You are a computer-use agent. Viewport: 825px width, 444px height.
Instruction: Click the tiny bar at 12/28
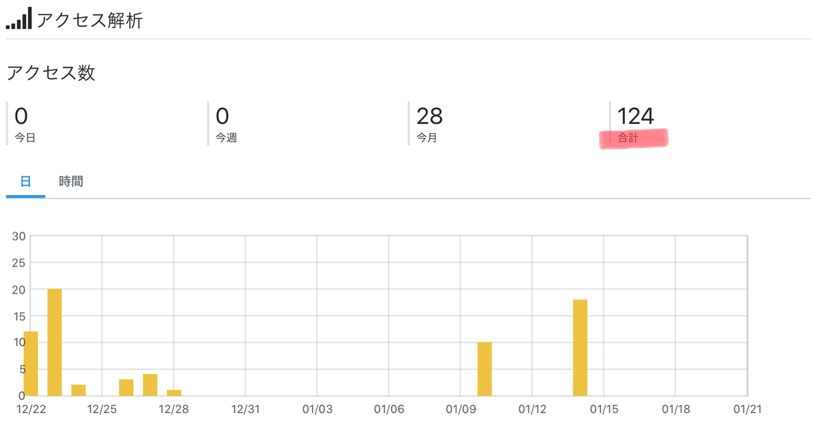point(174,393)
